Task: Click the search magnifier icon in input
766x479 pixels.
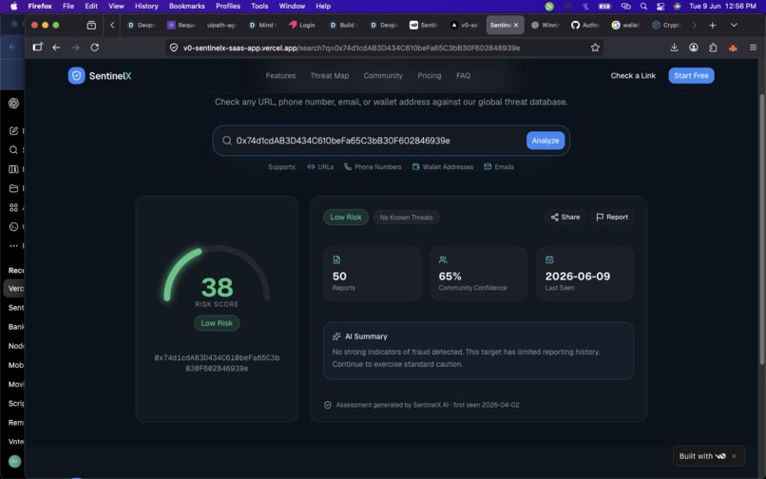Action: point(227,141)
